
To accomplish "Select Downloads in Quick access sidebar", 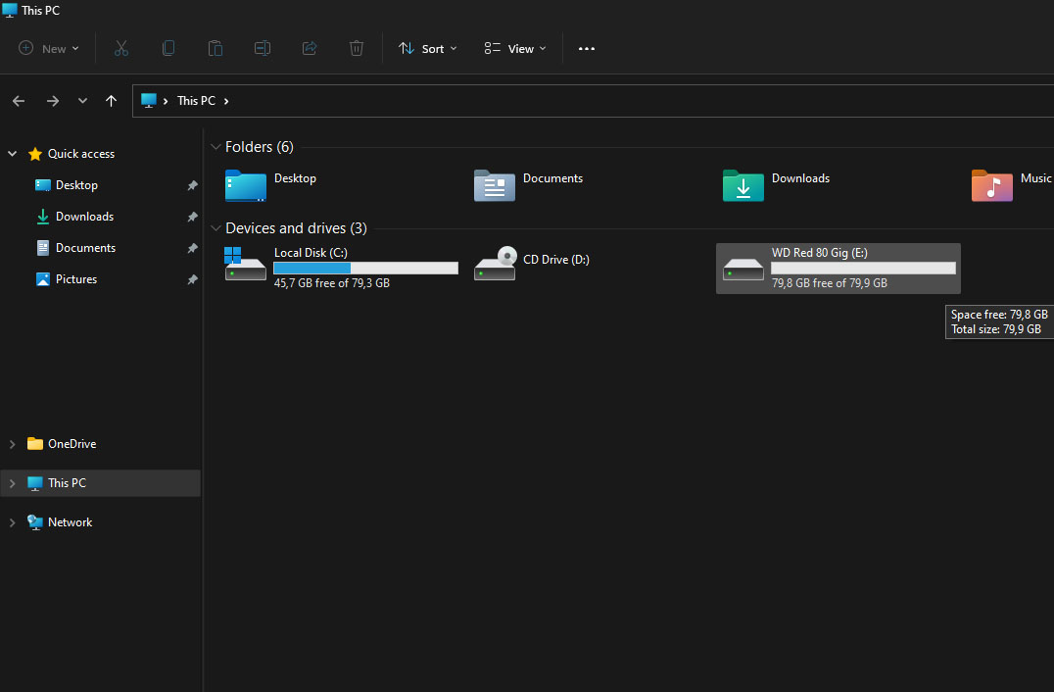I will pos(84,217).
